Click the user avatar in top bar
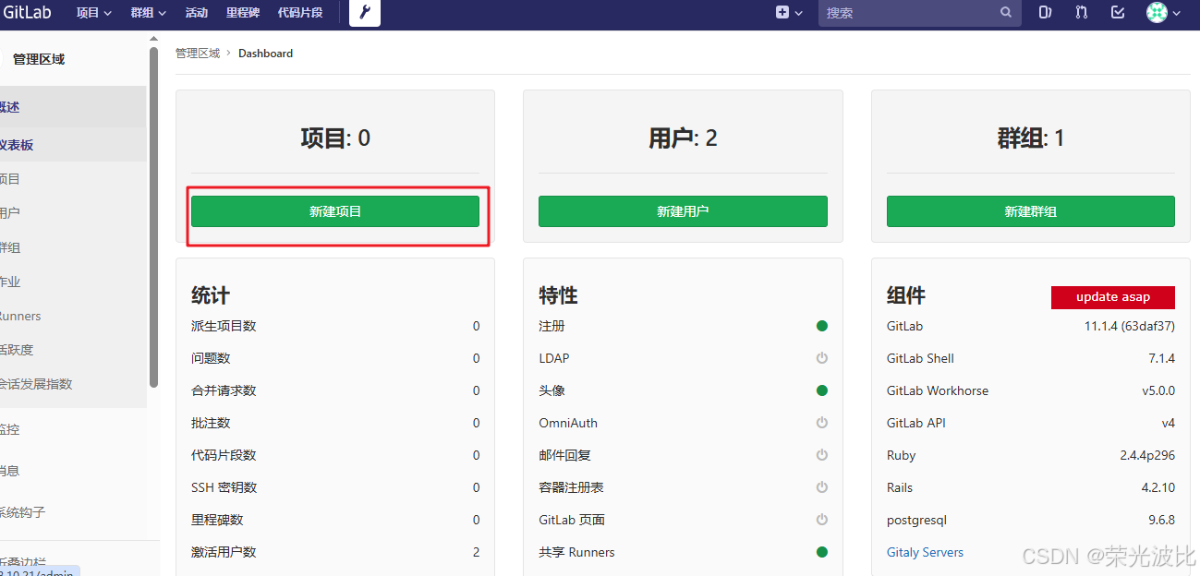Viewport: 1200px width, 576px height. (1157, 13)
